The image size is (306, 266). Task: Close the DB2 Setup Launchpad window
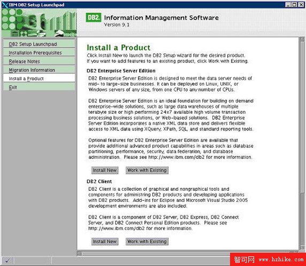click(301, 5)
